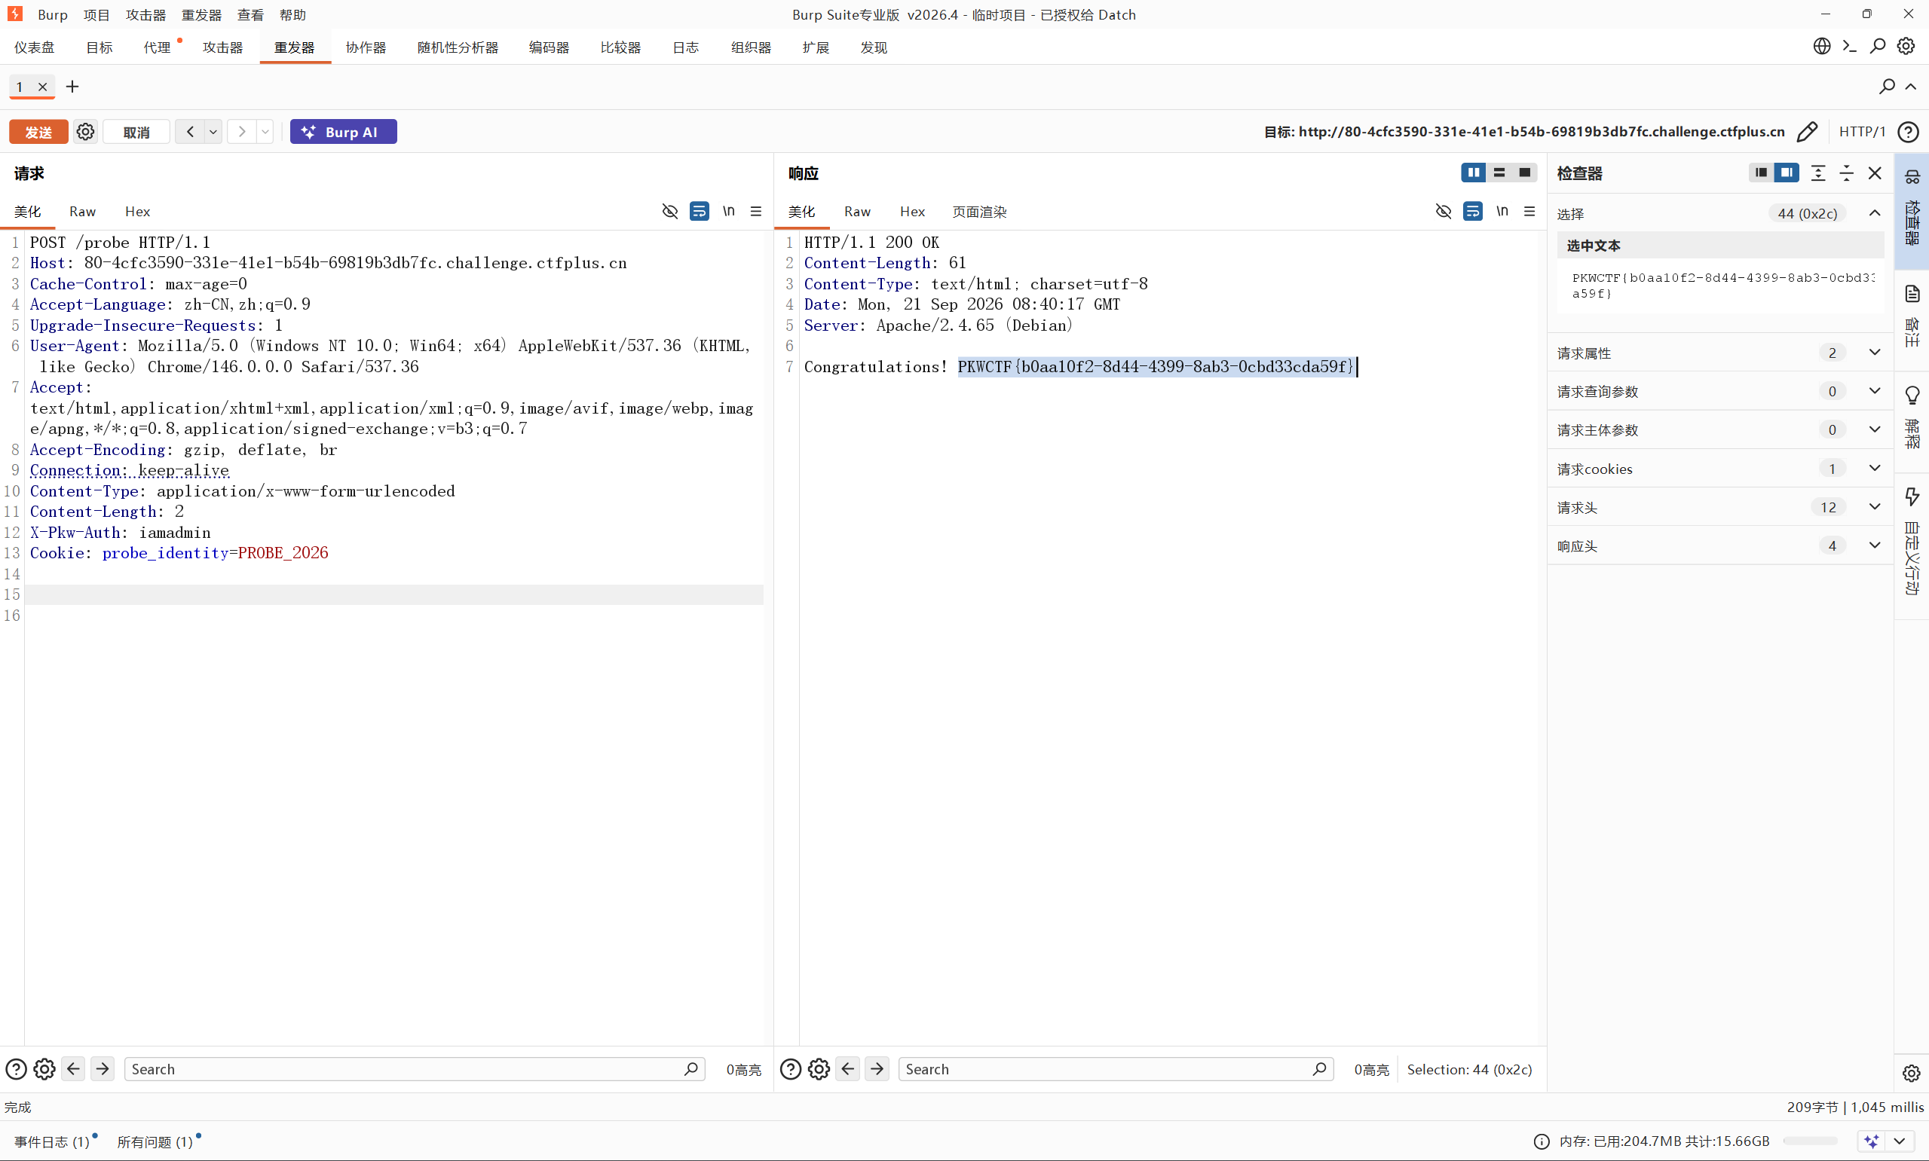Launch Burp AI button
The width and height of the screenshot is (1929, 1161).
(x=343, y=132)
